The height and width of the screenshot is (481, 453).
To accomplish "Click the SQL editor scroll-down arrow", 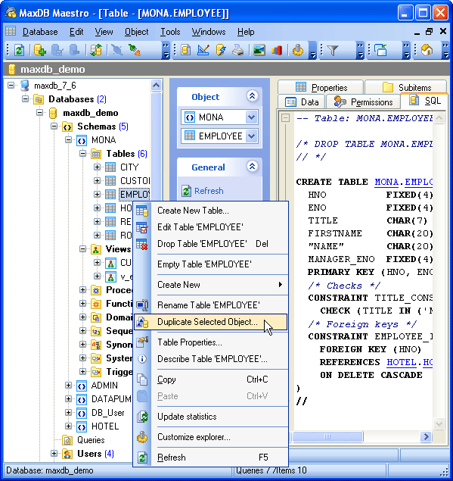I will coord(439,423).
